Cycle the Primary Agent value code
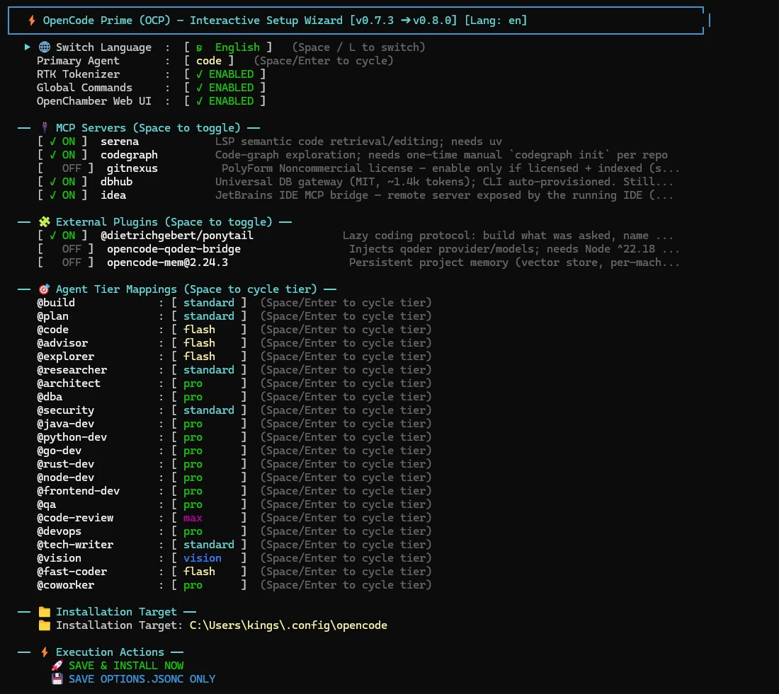Viewport: 779px width, 694px height. pyautogui.click(x=209, y=61)
